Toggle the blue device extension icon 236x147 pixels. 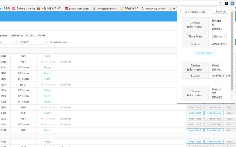[x=232, y=3]
